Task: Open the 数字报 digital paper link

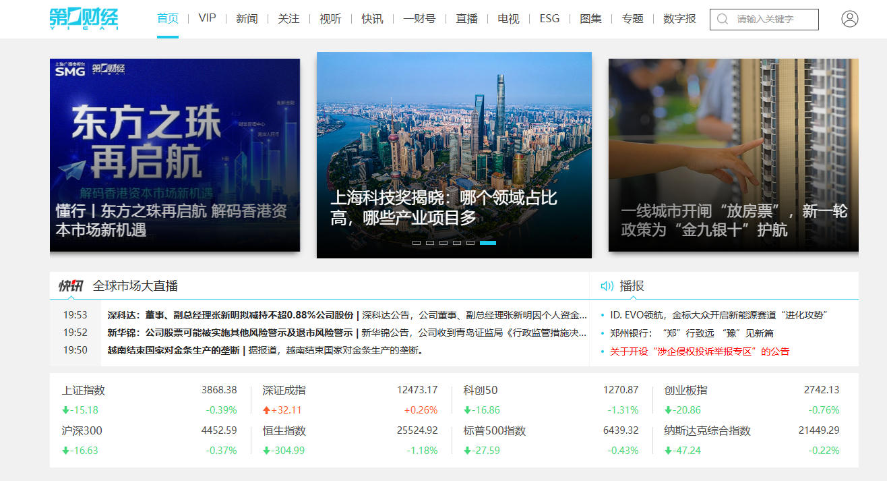Action: pyautogui.click(x=679, y=19)
